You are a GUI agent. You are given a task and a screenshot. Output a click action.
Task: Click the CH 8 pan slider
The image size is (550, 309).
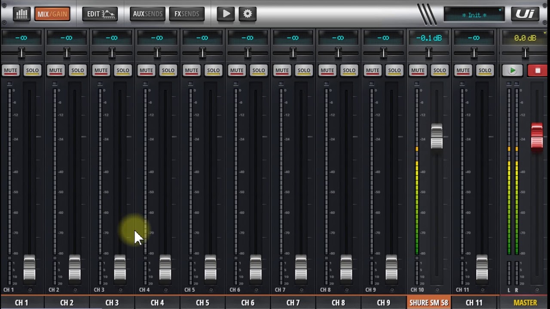[338, 53]
